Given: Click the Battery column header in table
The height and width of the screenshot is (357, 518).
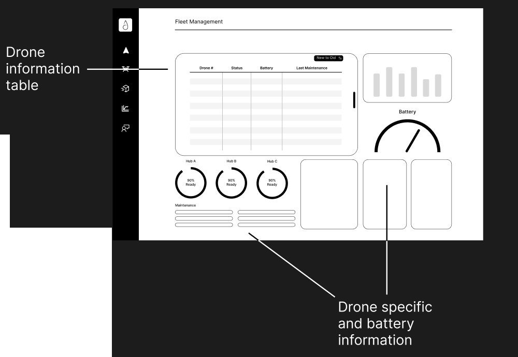Looking at the screenshot, I should click(267, 68).
